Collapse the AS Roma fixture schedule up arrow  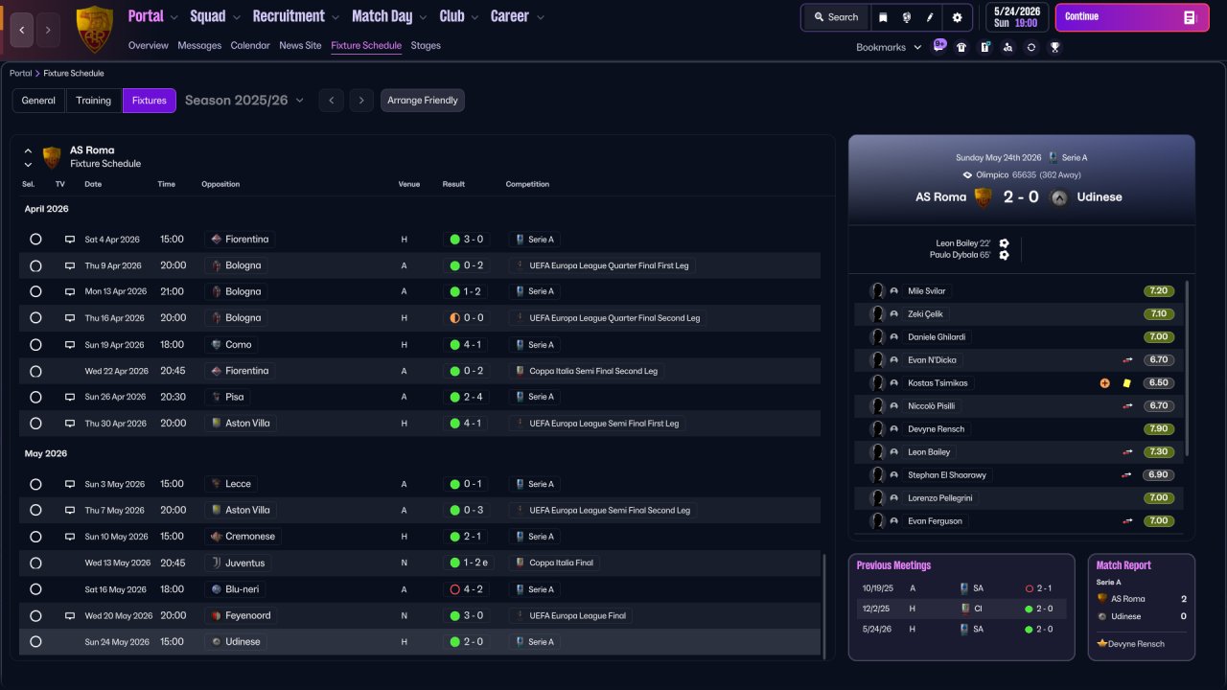click(28, 151)
